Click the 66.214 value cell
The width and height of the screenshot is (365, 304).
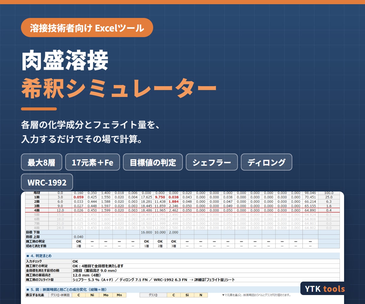pyautogui.click(x=310, y=202)
